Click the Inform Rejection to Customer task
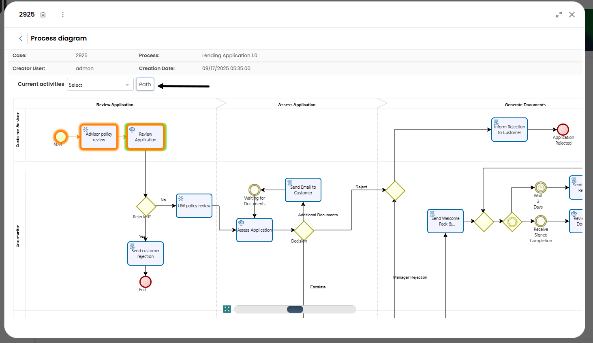Image resolution: width=593 pixels, height=343 pixels. (509, 129)
